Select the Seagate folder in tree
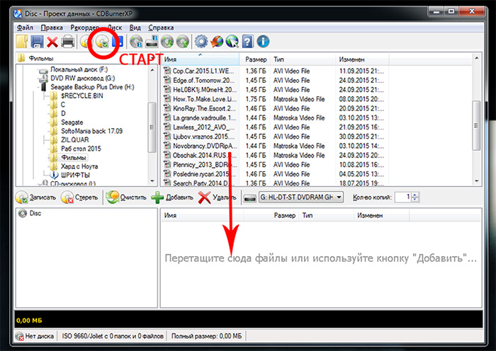 pos(72,122)
